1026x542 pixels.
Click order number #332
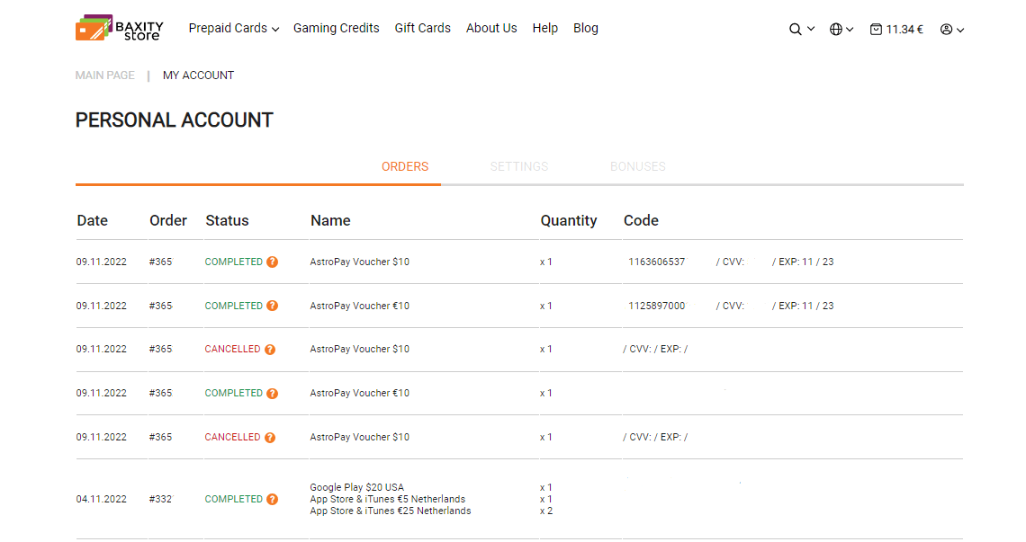160,500
